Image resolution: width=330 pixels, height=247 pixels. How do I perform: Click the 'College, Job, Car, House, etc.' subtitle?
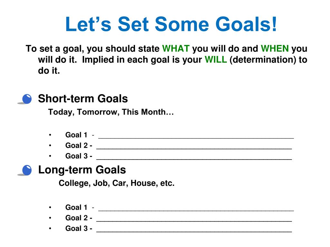(116, 183)
